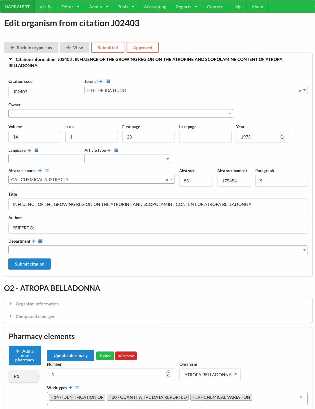Remove the 59 CHEMICAL VARIATION worktype tag
The image size is (315, 409).
(193, 397)
